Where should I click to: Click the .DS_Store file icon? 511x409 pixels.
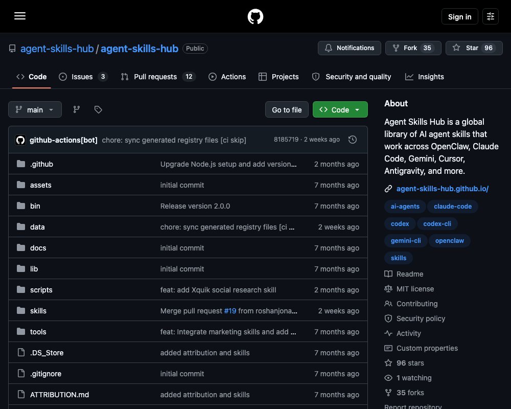click(21, 352)
